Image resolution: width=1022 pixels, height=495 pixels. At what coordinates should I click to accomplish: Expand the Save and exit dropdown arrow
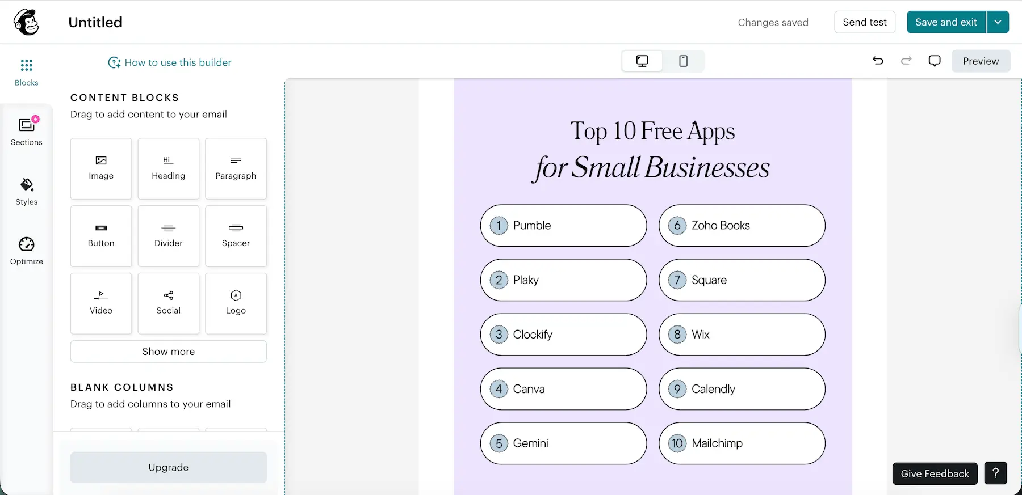point(998,22)
